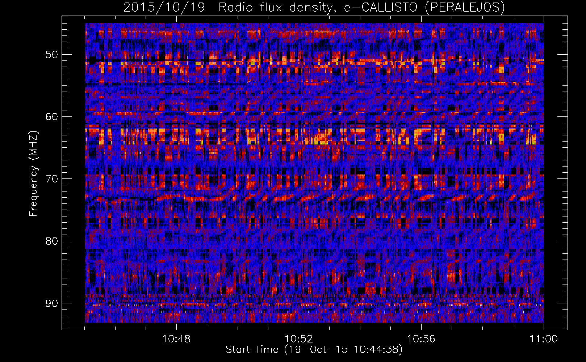Click the 70 frequency tick label
The height and width of the screenshot is (362, 586).
tap(51, 179)
